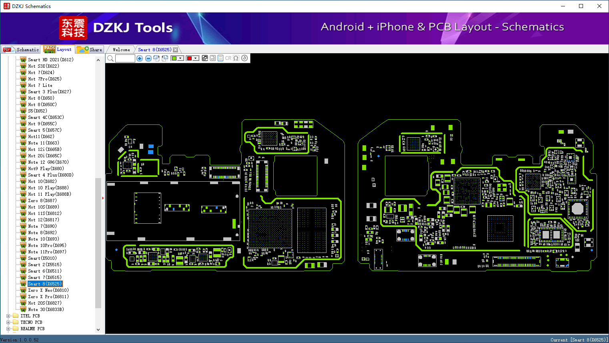This screenshot has width=609, height=343.
Task: Select S5(X652) entry
Action: click(x=38, y=111)
